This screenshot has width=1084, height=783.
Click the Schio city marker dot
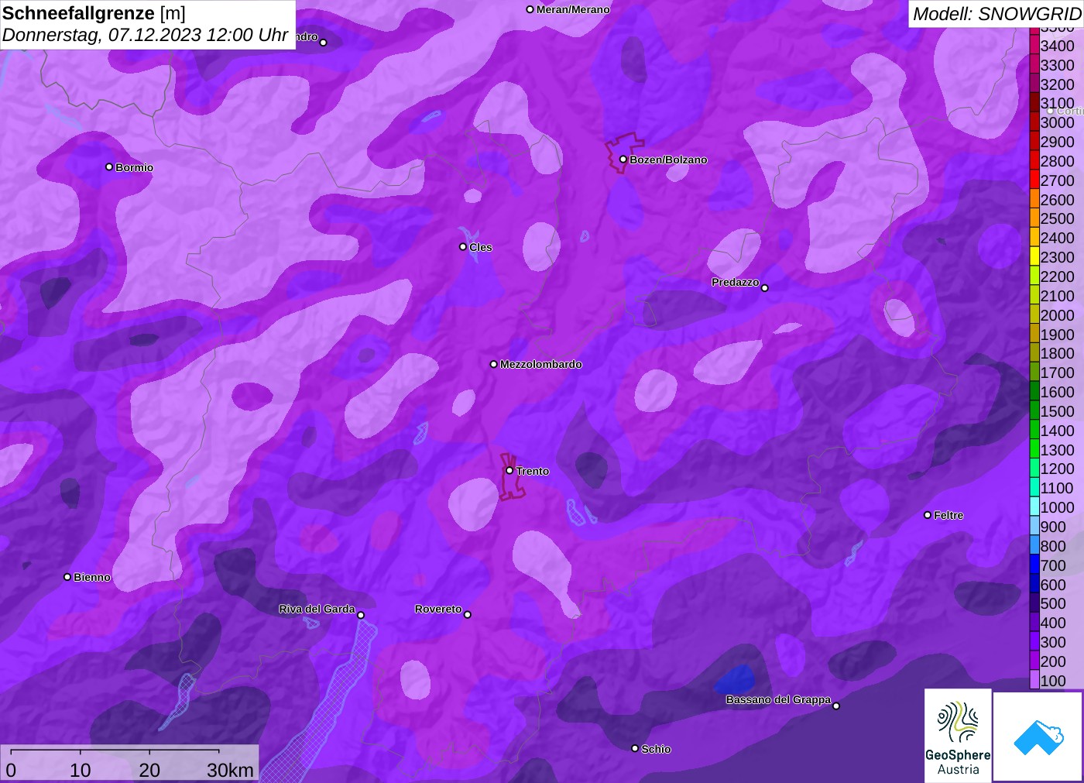635,748
